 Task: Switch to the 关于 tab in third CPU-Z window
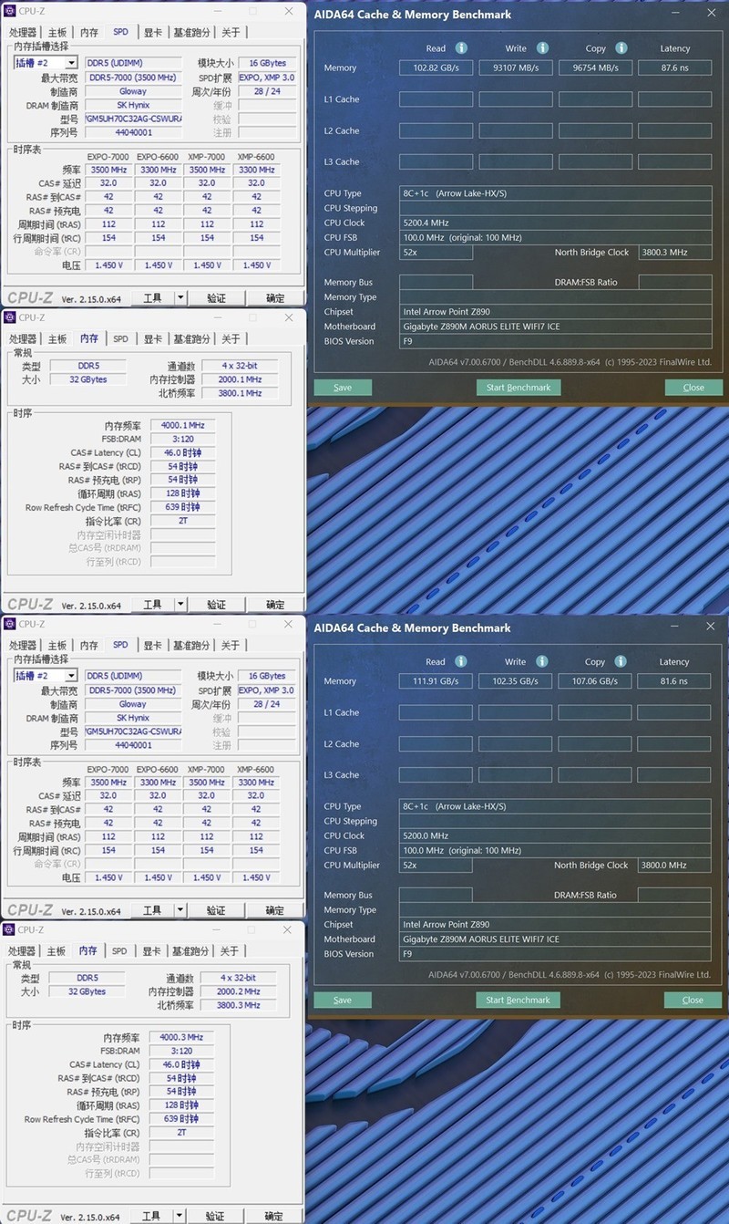(230, 644)
